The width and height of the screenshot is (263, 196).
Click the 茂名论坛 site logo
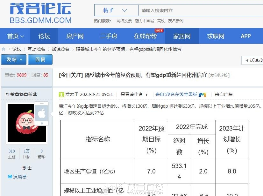[40, 13]
